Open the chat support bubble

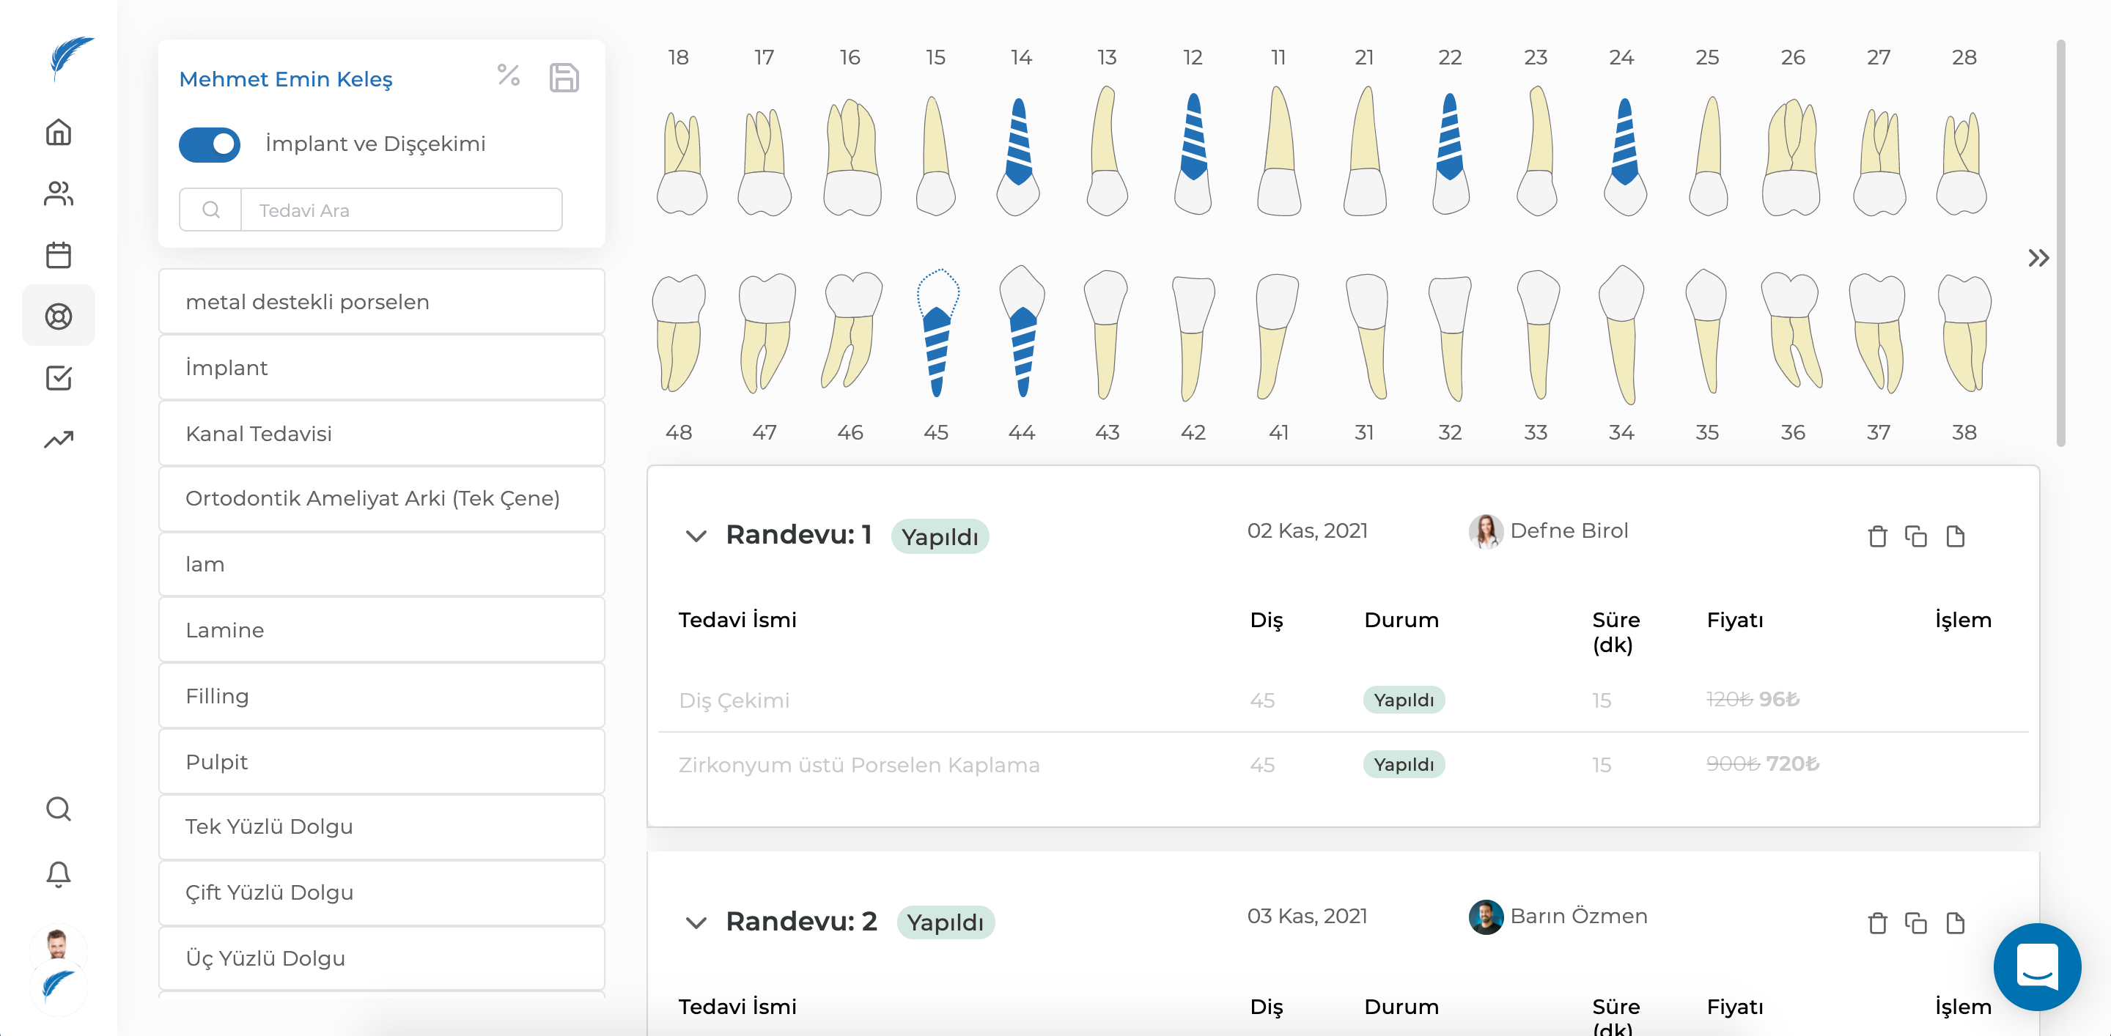[x=2037, y=967]
